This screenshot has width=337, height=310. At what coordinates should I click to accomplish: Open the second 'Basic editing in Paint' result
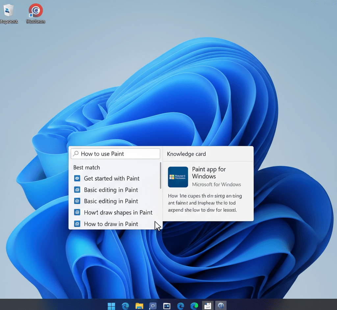pos(111,201)
